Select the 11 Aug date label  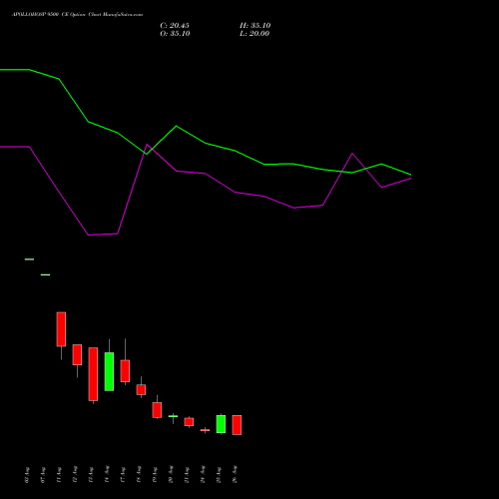coord(59,475)
